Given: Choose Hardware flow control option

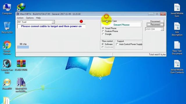Looking at the screenshot, I should click(103, 47).
